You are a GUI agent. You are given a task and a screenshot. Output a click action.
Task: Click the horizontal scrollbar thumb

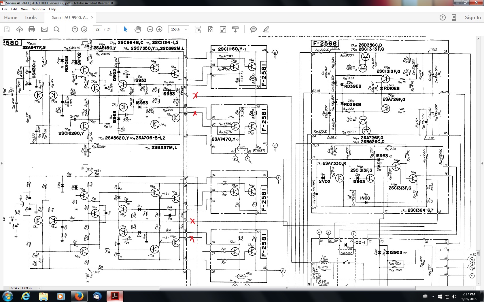(287, 288)
